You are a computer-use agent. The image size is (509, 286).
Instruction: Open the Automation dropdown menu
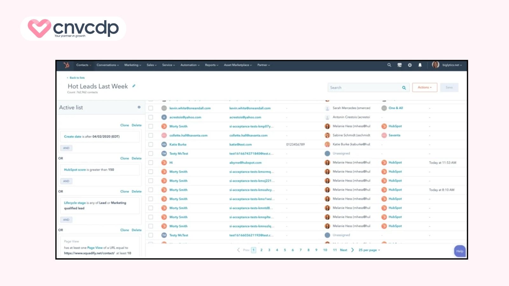(x=190, y=65)
